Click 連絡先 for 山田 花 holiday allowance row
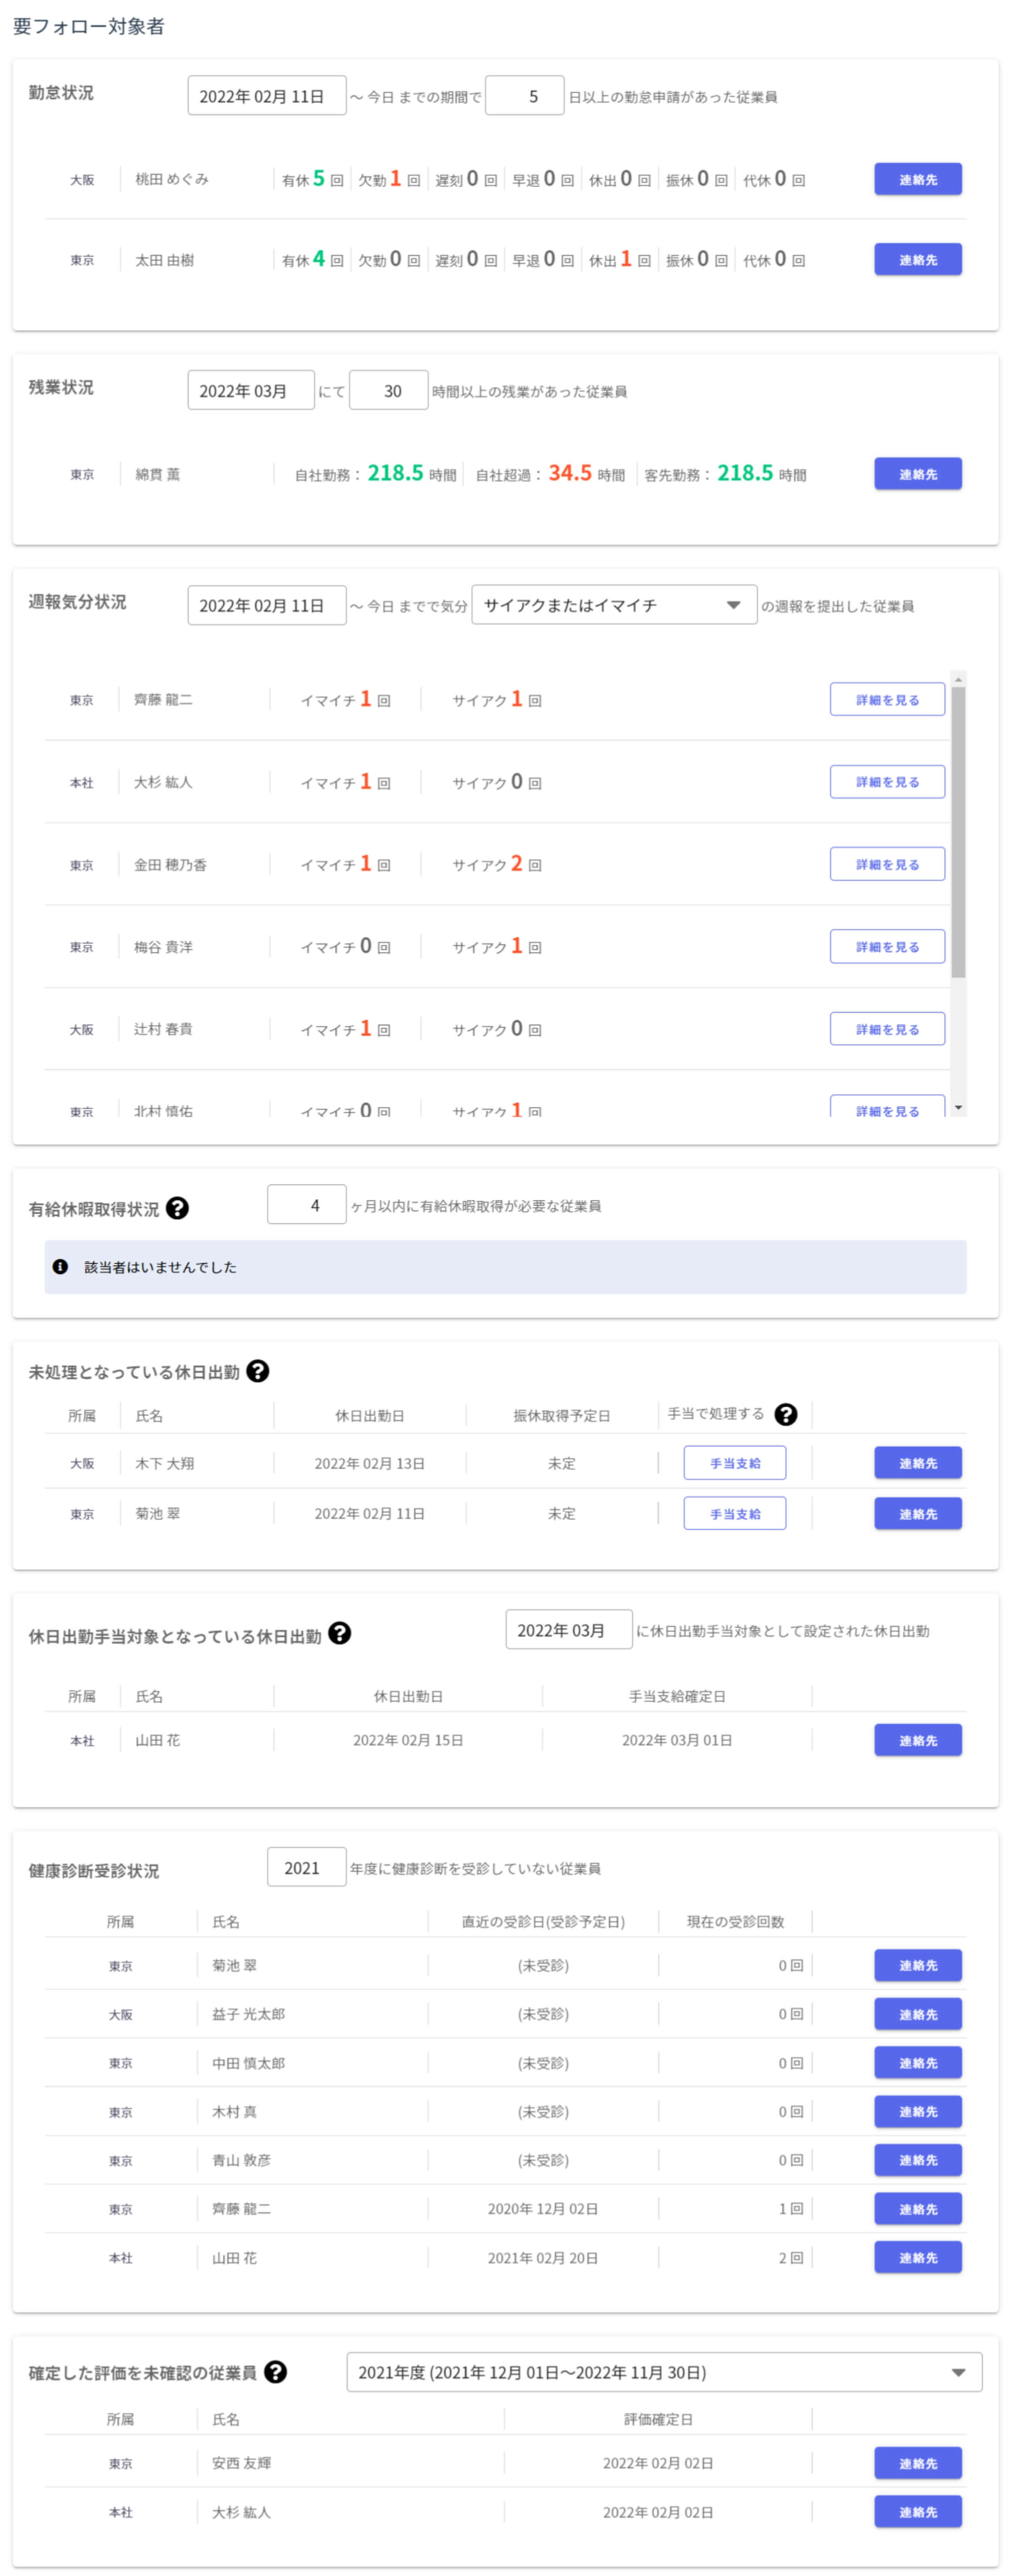This screenshot has width=1012, height=2576. pyautogui.click(x=918, y=1740)
